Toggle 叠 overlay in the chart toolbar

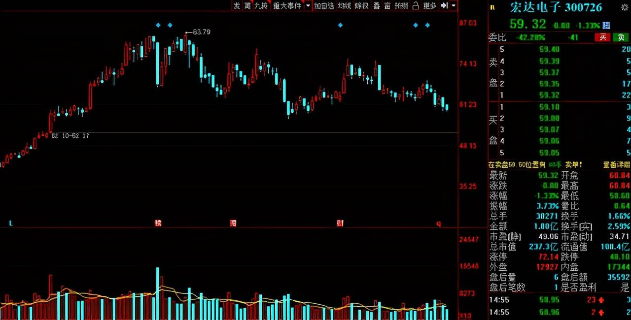(x=376, y=5)
